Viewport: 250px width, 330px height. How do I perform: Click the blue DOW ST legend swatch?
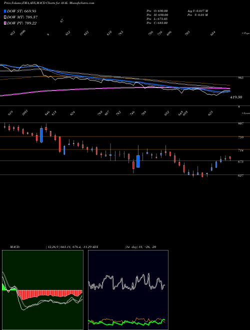tap(5, 11)
